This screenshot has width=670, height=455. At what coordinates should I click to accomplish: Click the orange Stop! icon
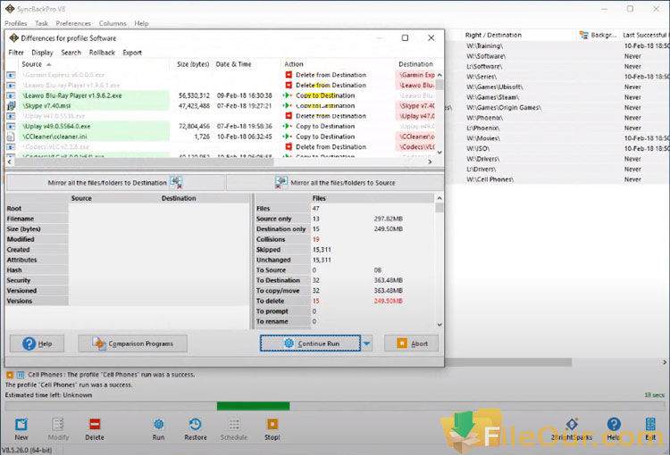[272, 425]
